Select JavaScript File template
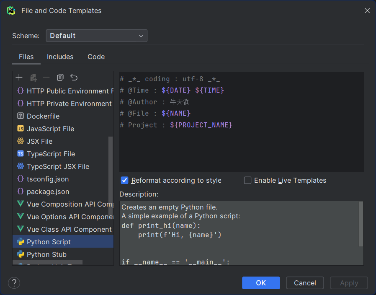Image resolution: width=376 pixels, height=295 pixels. (x=50, y=129)
